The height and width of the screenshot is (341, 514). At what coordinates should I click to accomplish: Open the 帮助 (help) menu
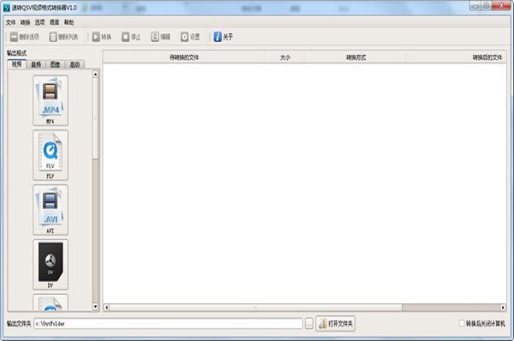pos(69,22)
